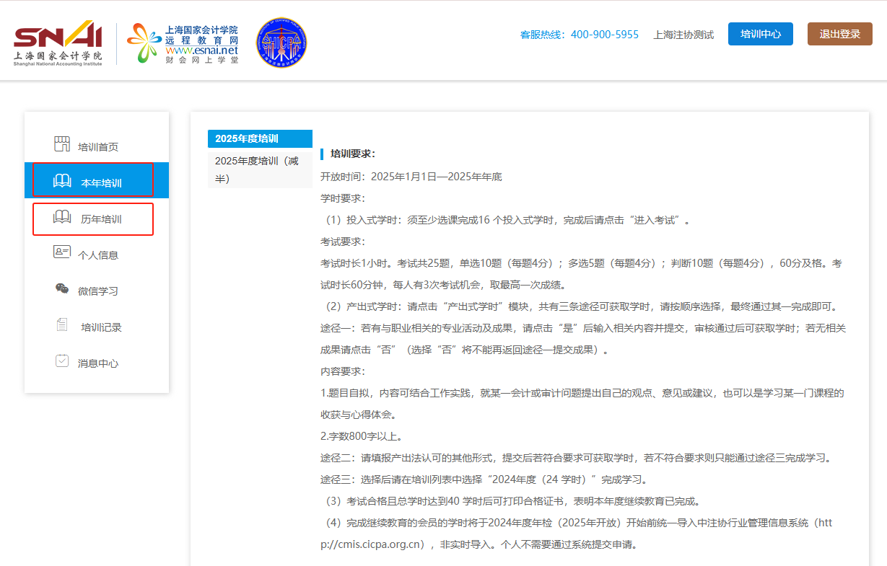This screenshot has height=566, width=887.
Task: Click the document icon beside 培训记录
Action: coord(62,325)
